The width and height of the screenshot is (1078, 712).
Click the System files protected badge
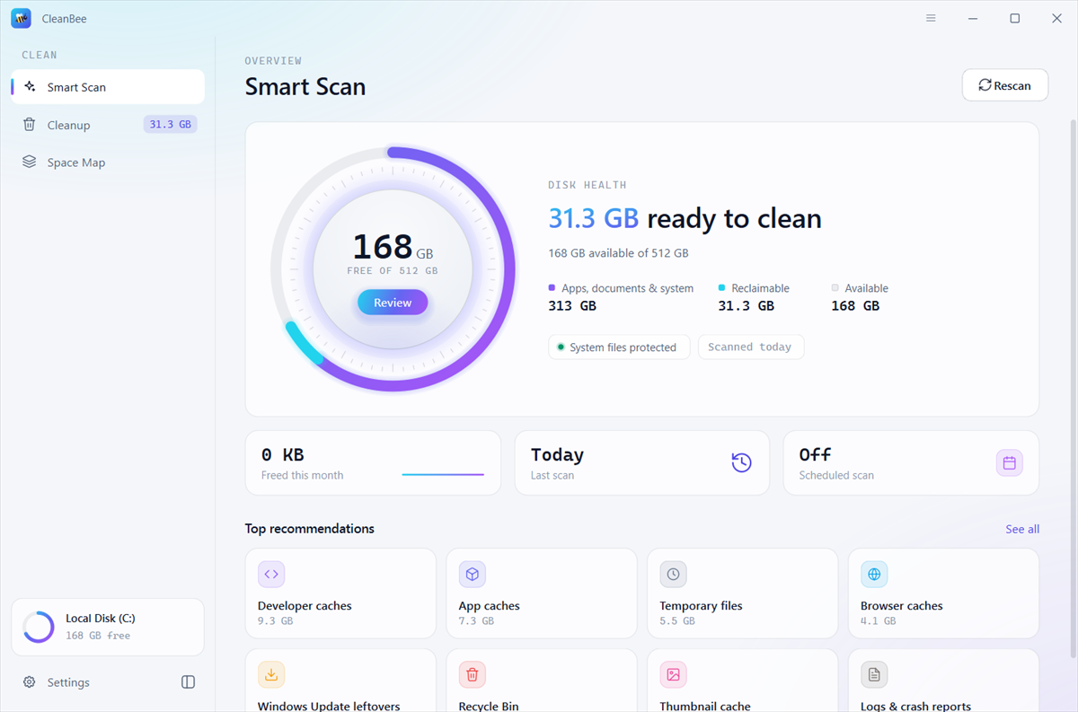(x=619, y=347)
